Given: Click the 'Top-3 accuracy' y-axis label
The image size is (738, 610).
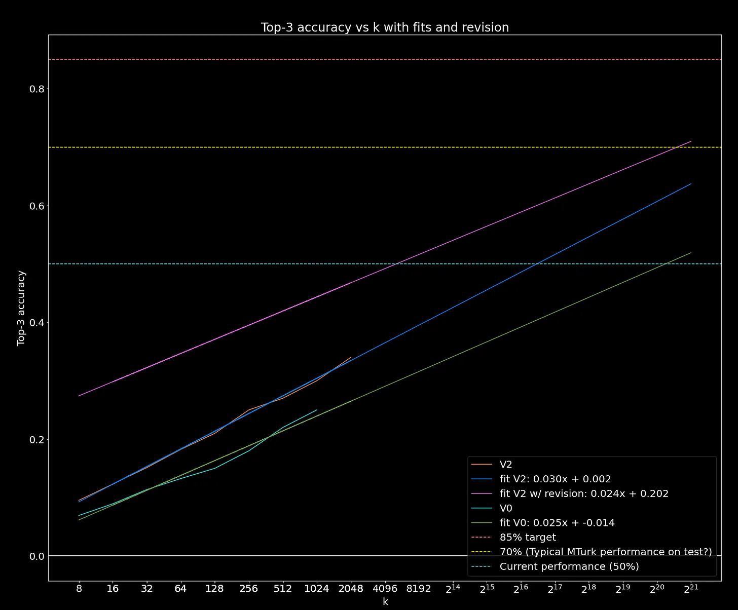Looking at the screenshot, I should click(21, 308).
